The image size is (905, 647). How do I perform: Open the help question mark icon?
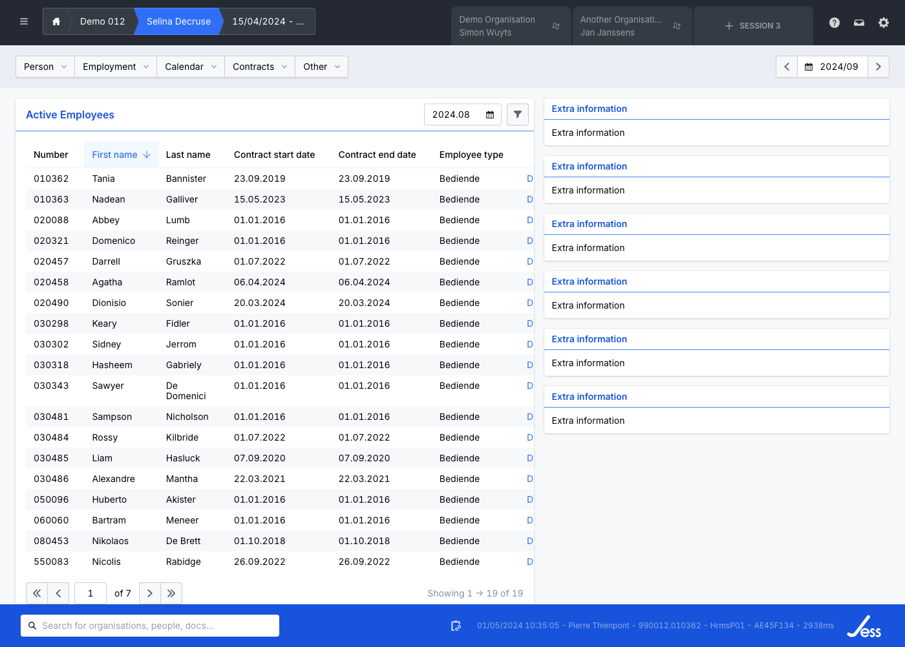pos(835,23)
